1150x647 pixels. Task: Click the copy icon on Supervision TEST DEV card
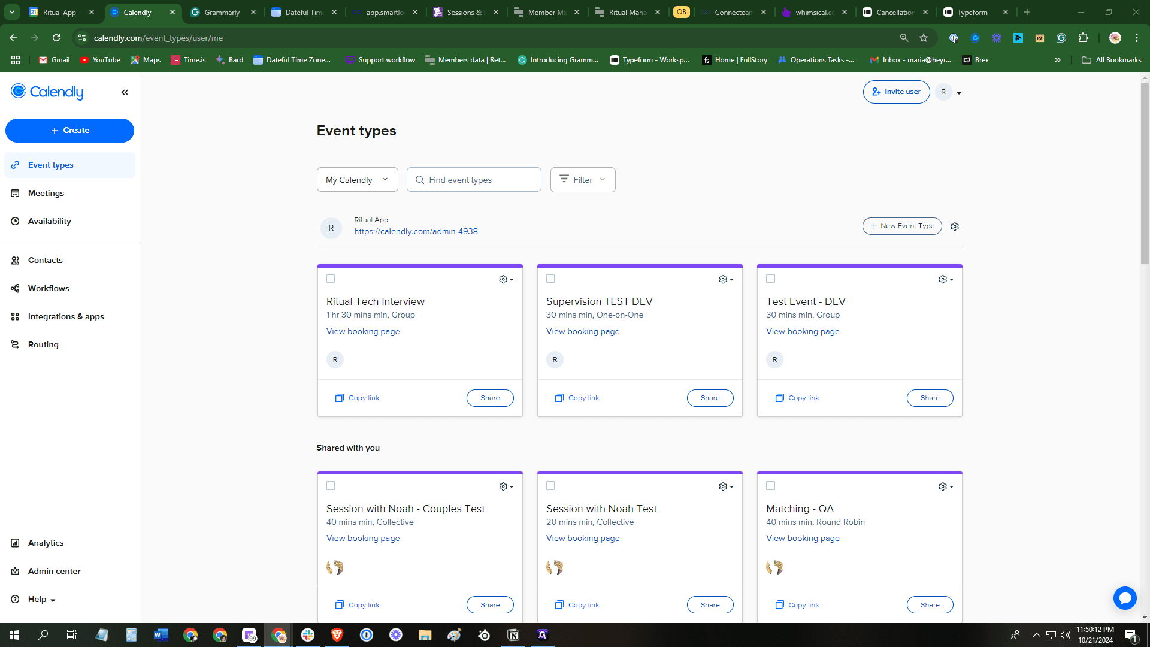click(559, 398)
